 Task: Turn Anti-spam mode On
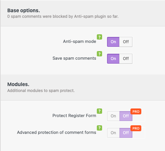113,42
